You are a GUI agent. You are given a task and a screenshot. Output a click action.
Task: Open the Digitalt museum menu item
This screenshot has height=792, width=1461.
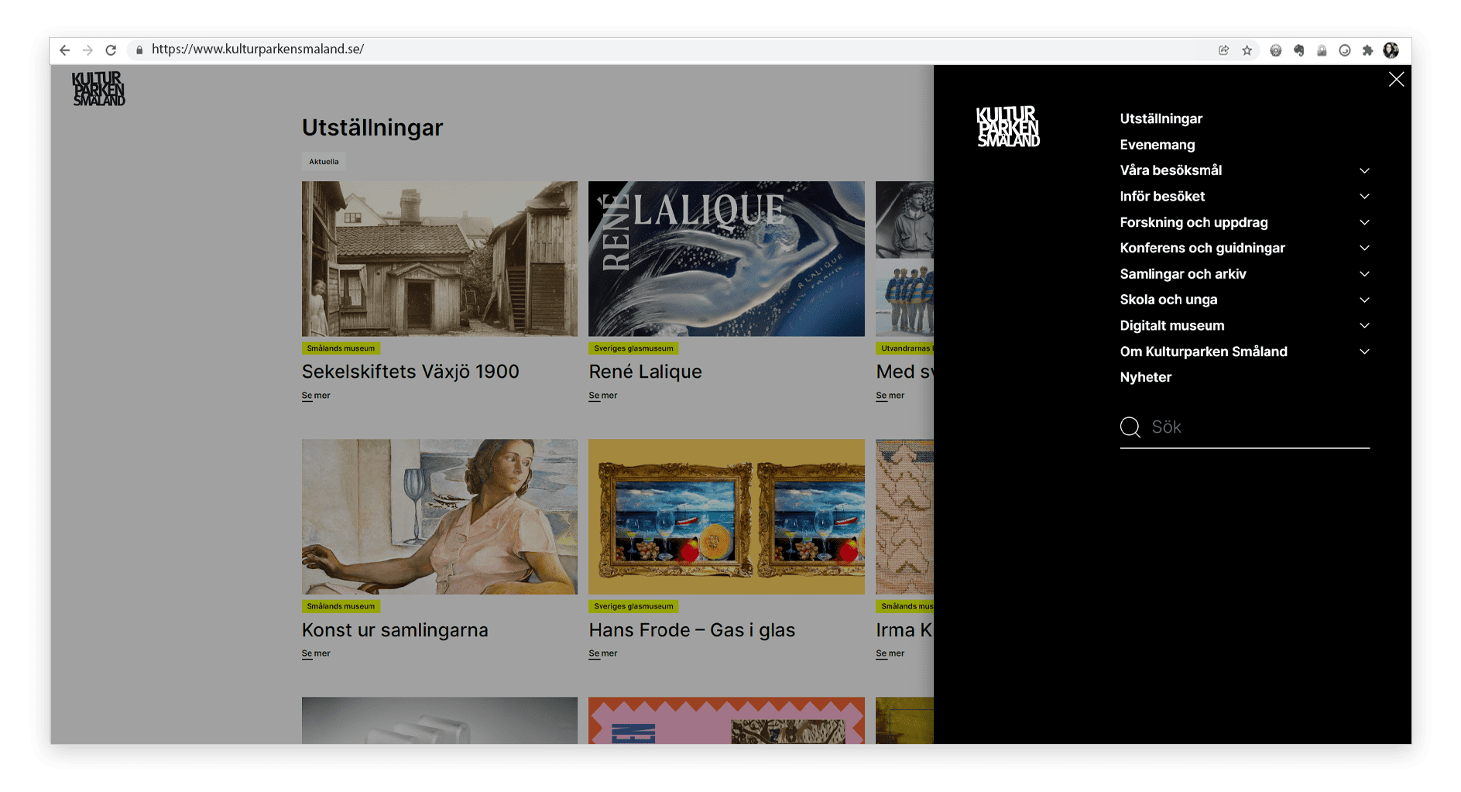[1171, 326]
